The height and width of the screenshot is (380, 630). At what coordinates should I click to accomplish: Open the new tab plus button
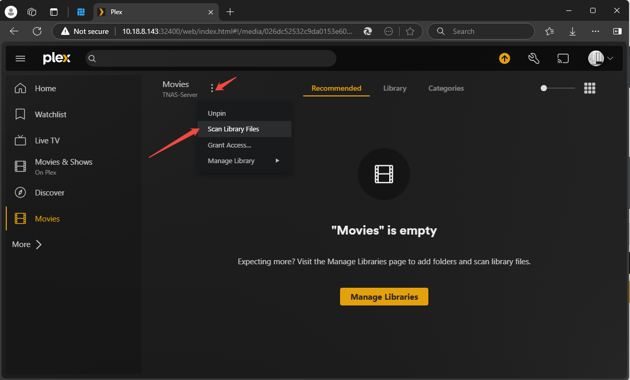230,11
